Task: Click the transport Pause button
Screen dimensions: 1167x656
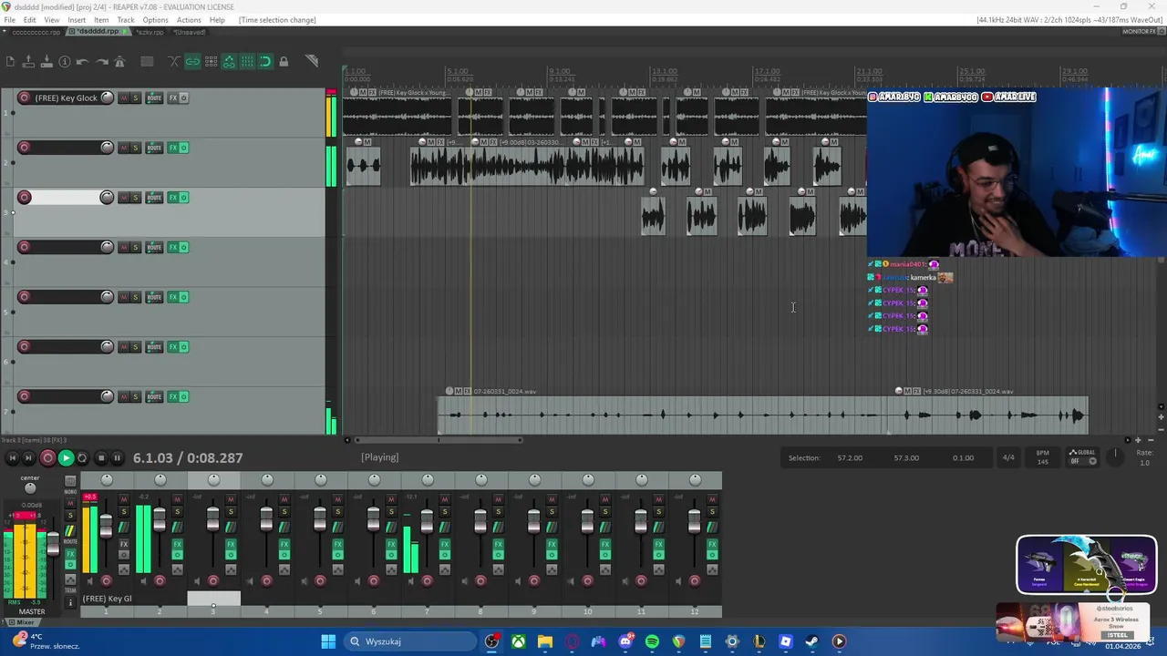Action: (x=118, y=458)
